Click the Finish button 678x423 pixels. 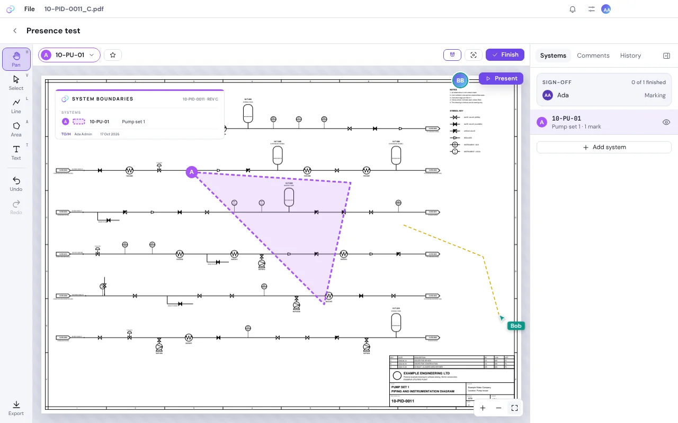coord(505,55)
